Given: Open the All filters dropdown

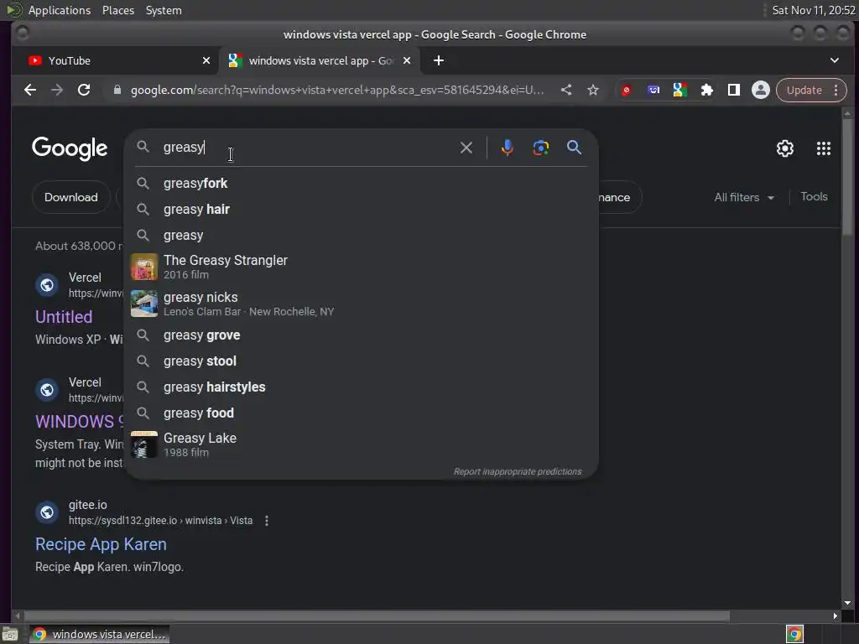Looking at the screenshot, I should point(744,197).
